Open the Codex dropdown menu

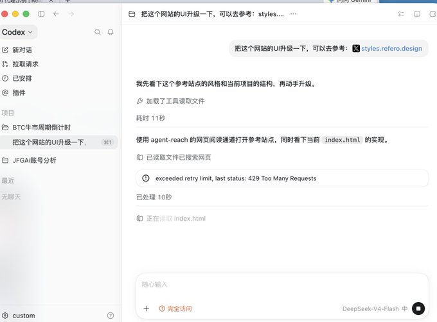click(x=17, y=32)
